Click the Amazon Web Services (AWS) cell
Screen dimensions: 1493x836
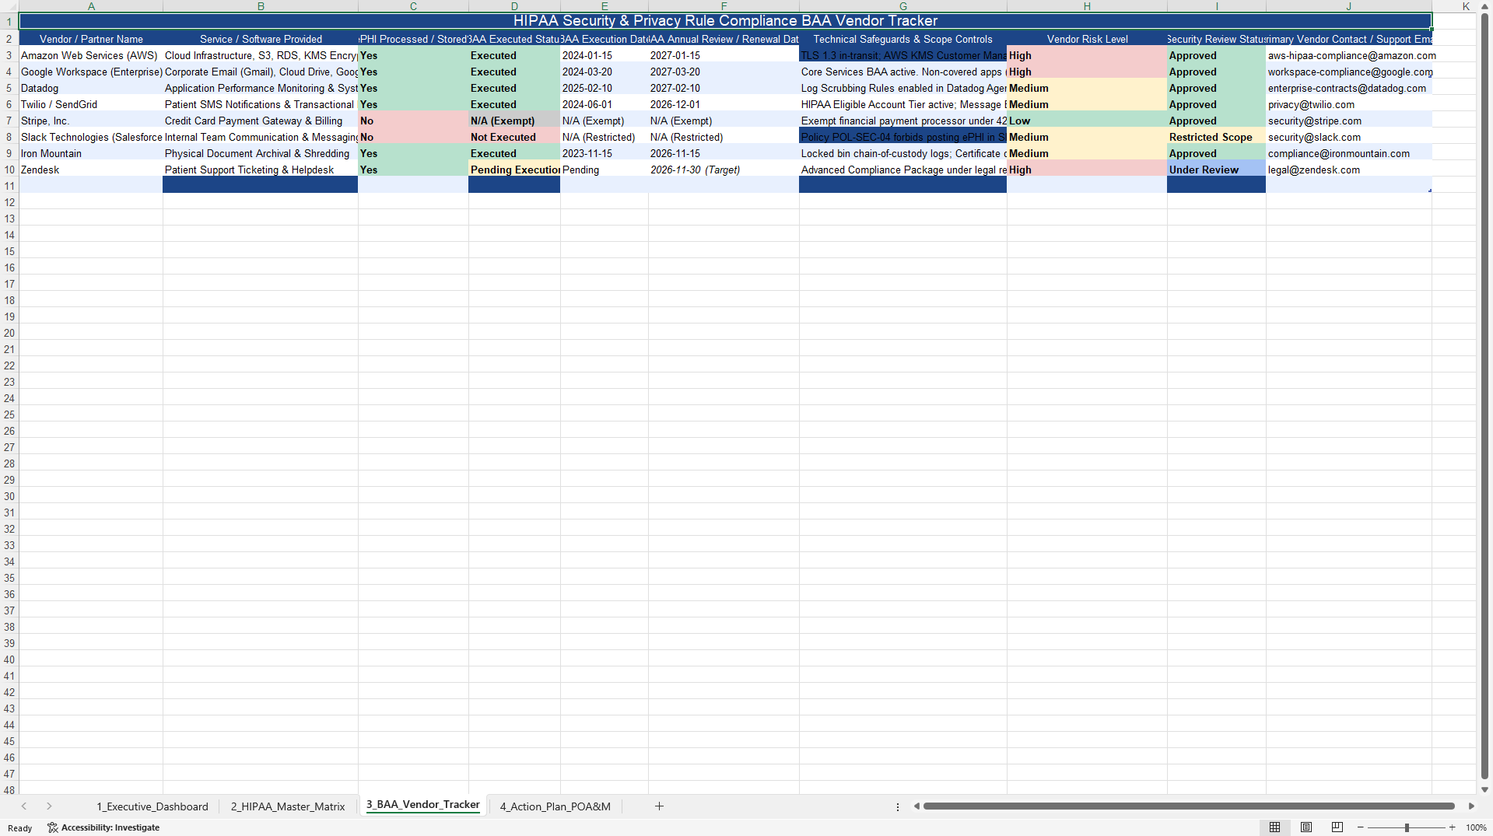click(x=91, y=55)
